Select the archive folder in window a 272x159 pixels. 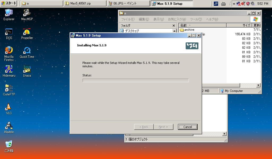click(187, 30)
